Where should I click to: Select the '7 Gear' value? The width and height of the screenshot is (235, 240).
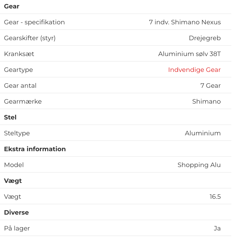[x=210, y=86]
